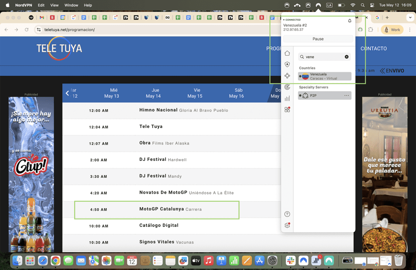
Task: Select the Vie May 15 schedule tab
Action: pos(195,93)
